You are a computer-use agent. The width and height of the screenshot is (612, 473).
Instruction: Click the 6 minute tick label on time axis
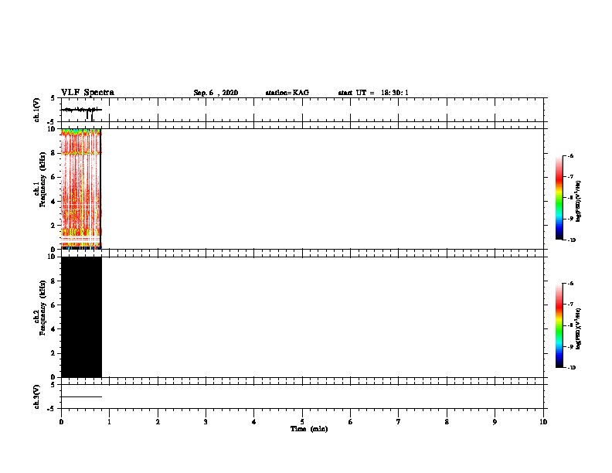(x=351, y=422)
